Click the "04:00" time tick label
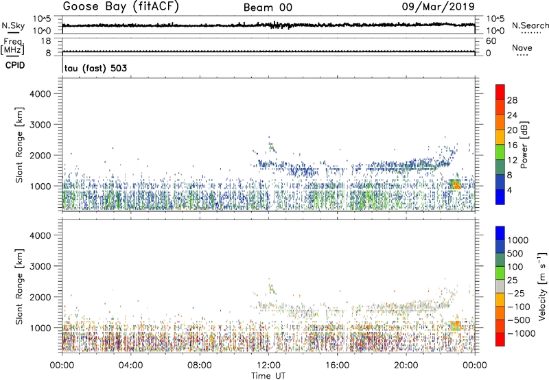Image resolution: width=549 pixels, height=380 pixels. (x=130, y=366)
